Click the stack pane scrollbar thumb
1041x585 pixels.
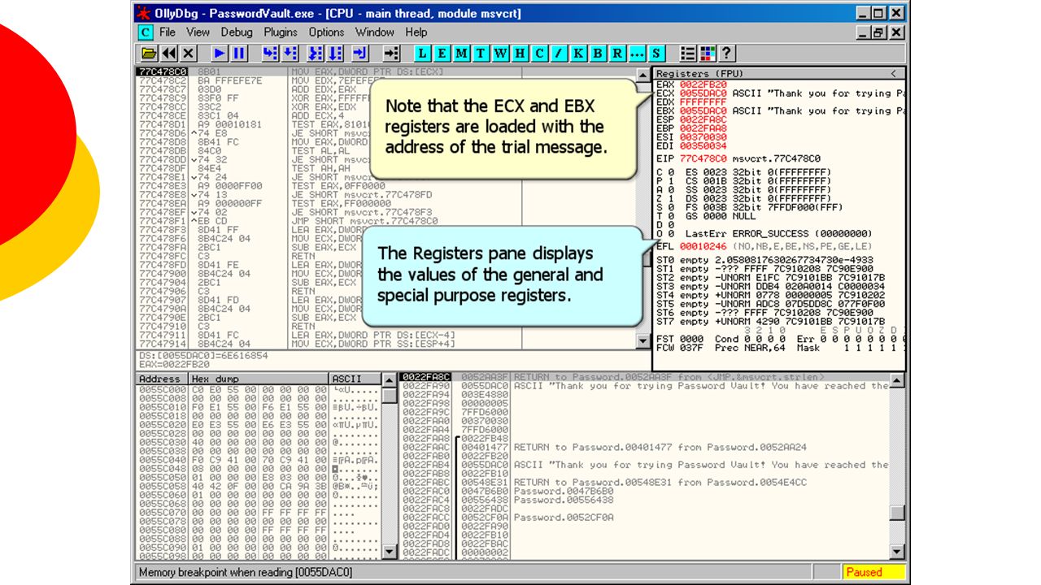coord(896,513)
